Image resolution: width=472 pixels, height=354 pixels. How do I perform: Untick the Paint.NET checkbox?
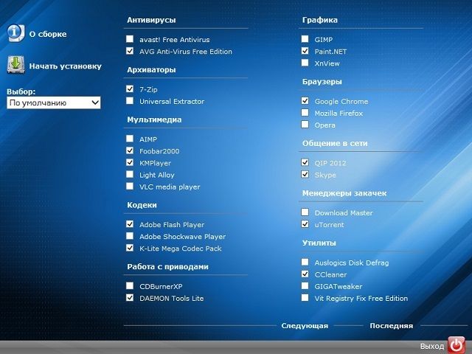(x=305, y=51)
